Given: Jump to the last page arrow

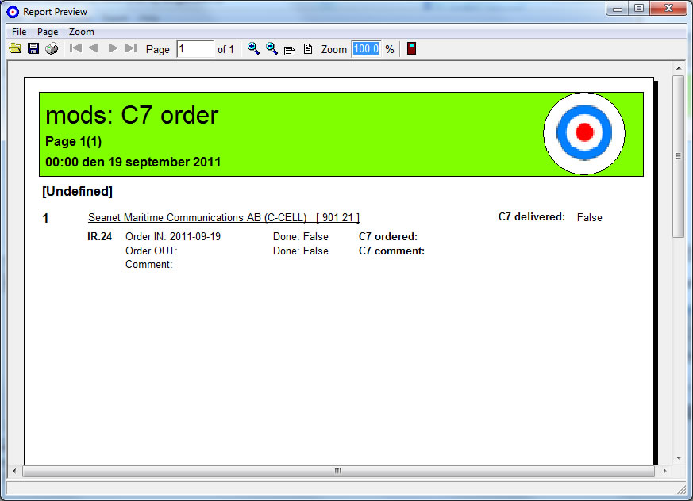Looking at the screenshot, I should [131, 49].
